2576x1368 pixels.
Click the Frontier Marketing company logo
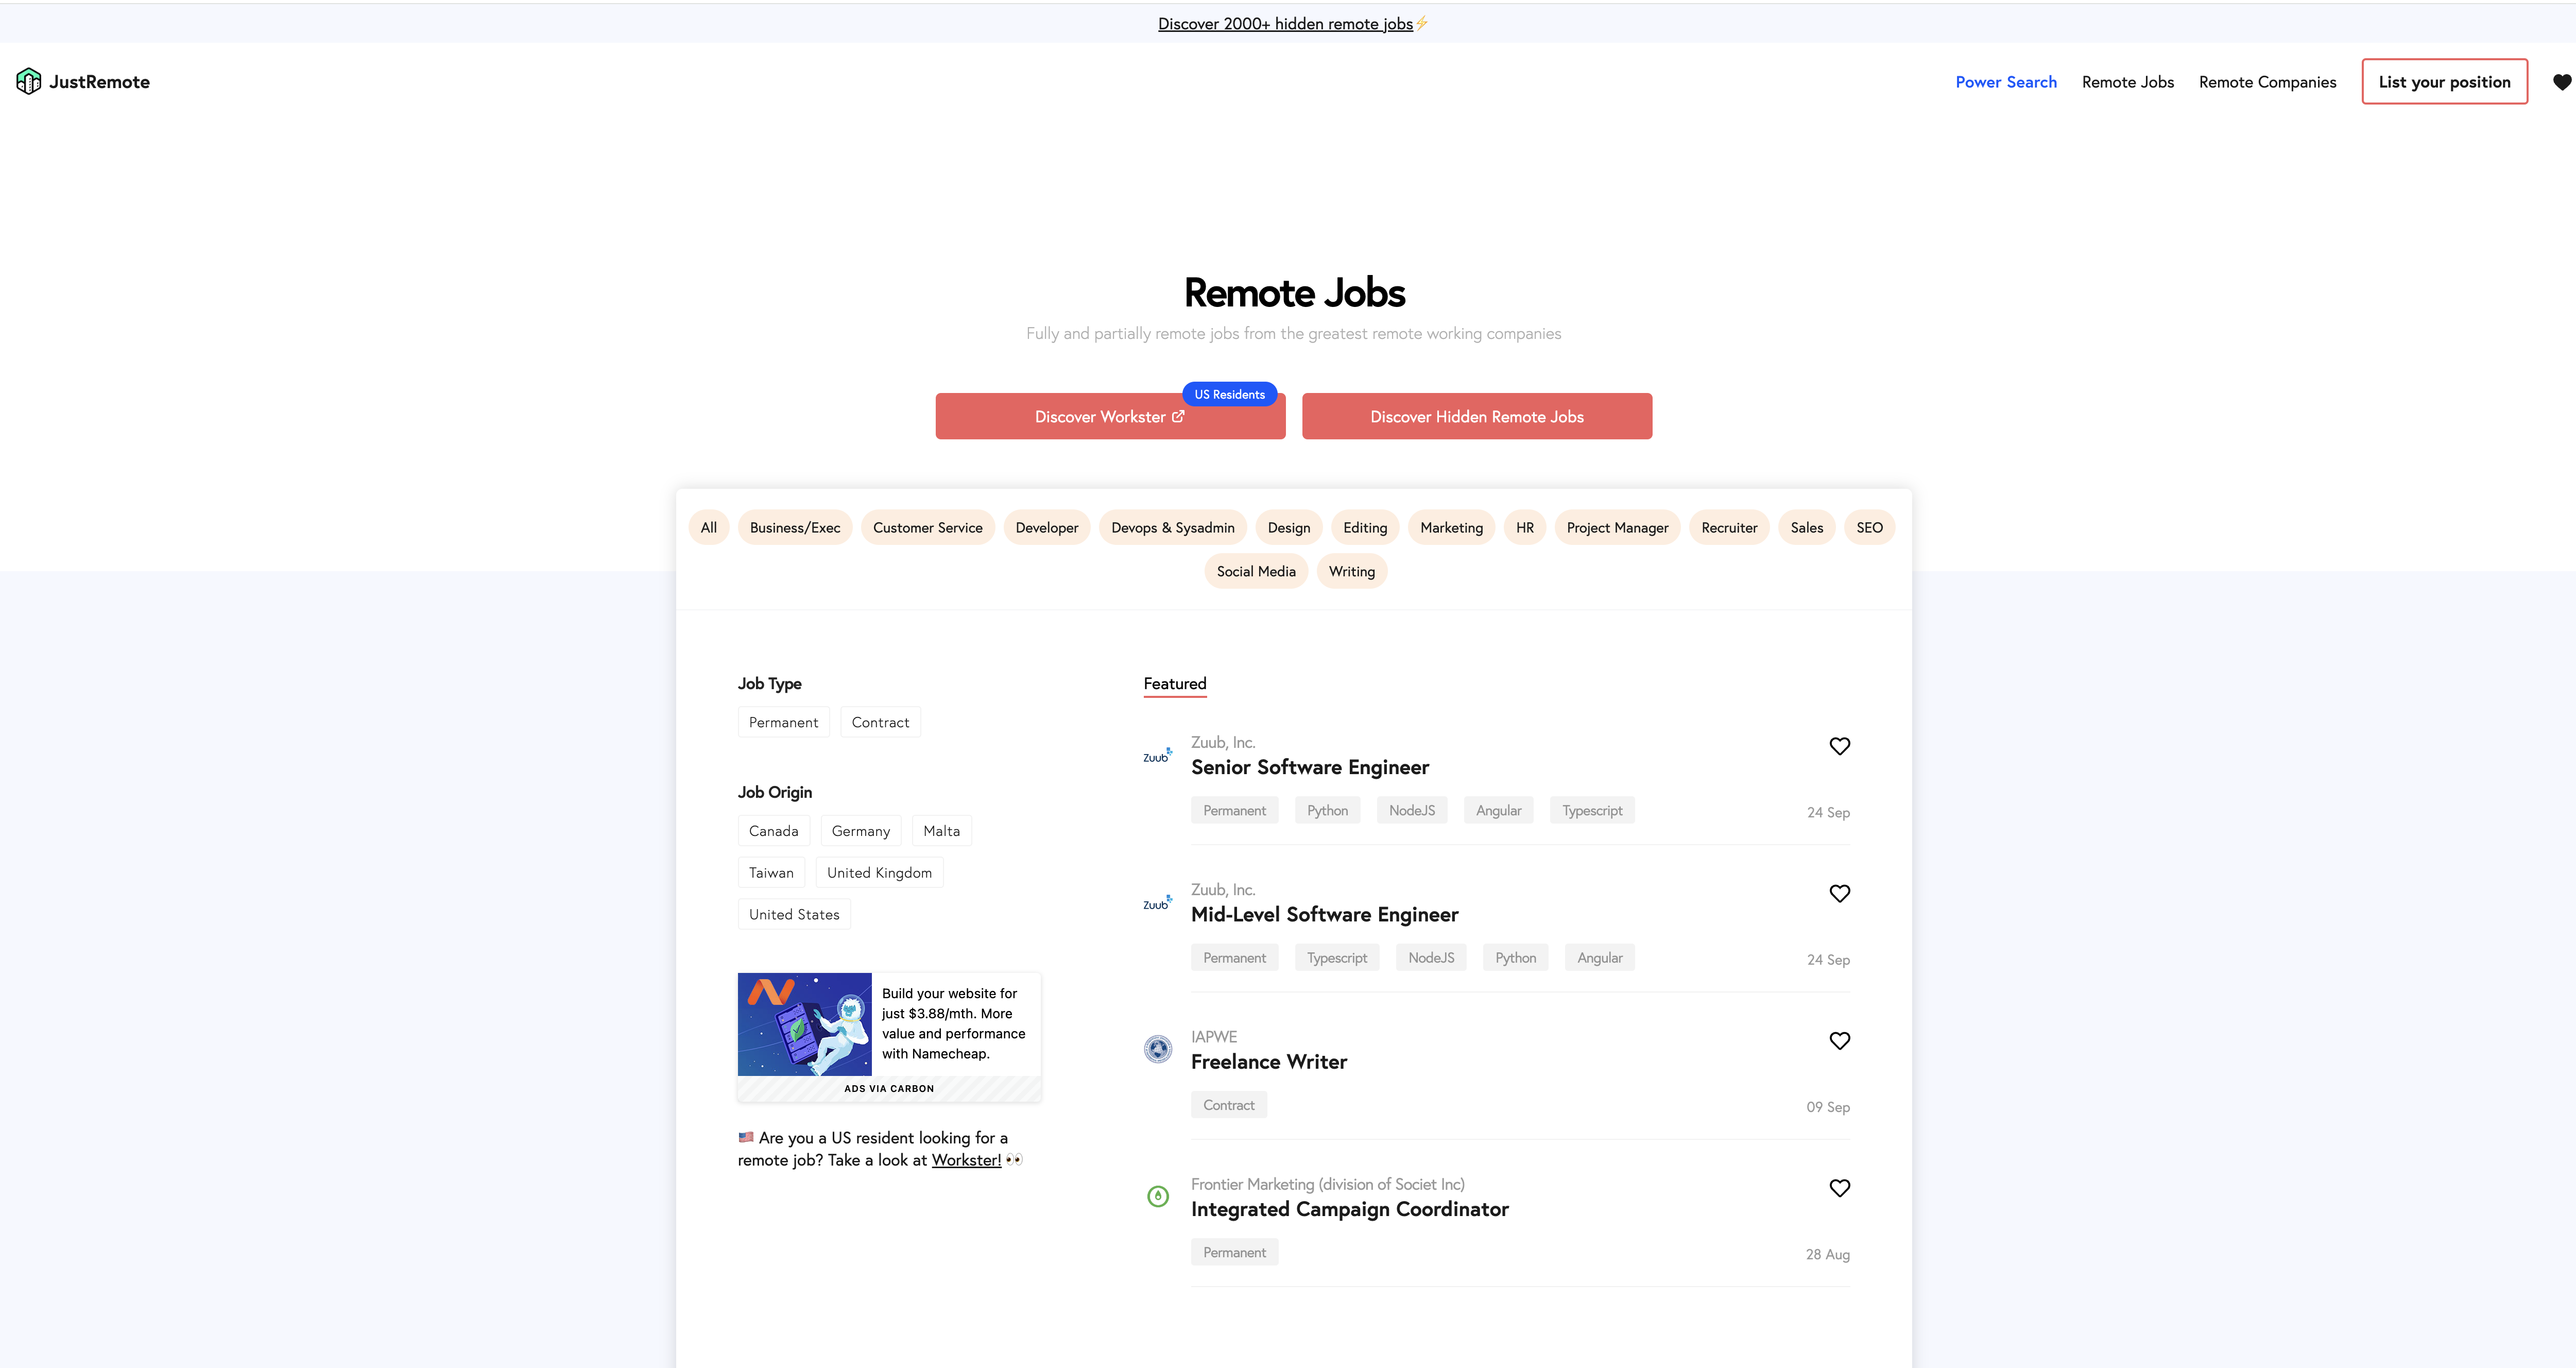[x=1158, y=1196]
